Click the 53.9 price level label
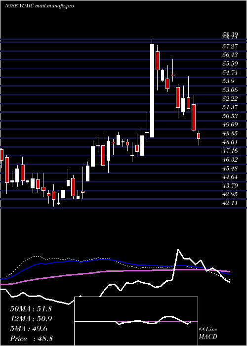 pos(229,81)
